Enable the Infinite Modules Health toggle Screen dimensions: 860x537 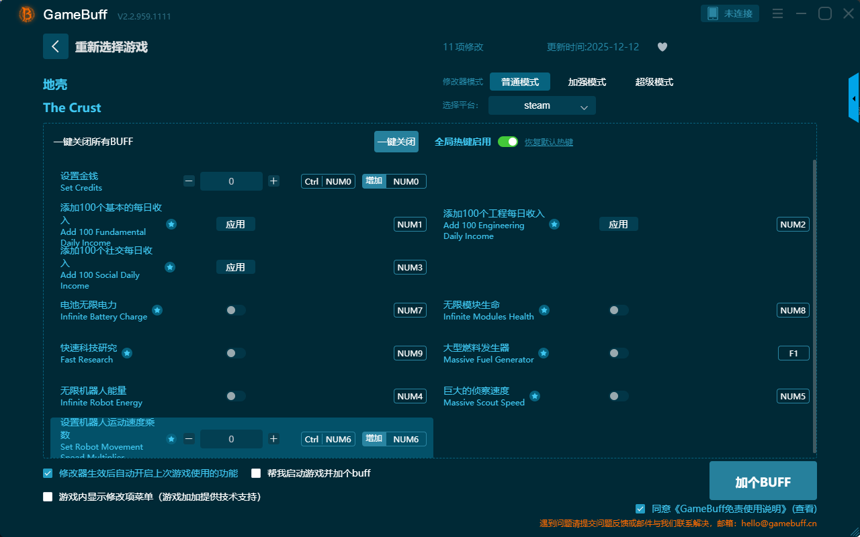(x=618, y=310)
